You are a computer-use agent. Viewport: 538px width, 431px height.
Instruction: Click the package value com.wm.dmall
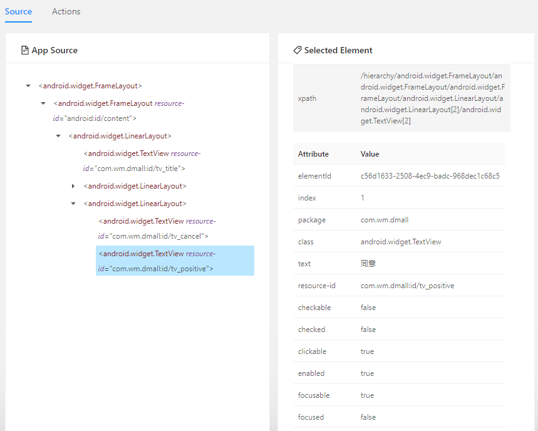385,220
